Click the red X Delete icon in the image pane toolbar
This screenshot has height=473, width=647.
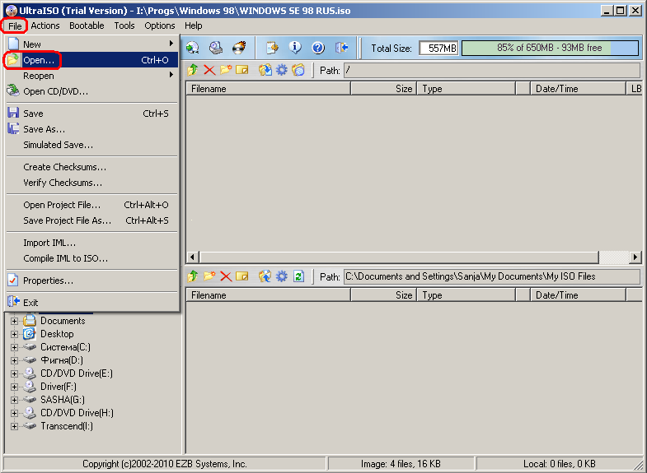click(209, 70)
